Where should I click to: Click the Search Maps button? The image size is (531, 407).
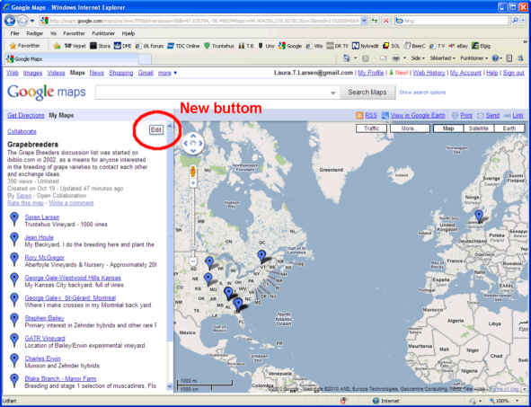click(x=367, y=93)
